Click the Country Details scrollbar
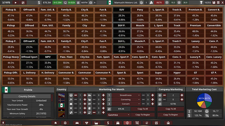225x126 pixels. (x=52, y=98)
